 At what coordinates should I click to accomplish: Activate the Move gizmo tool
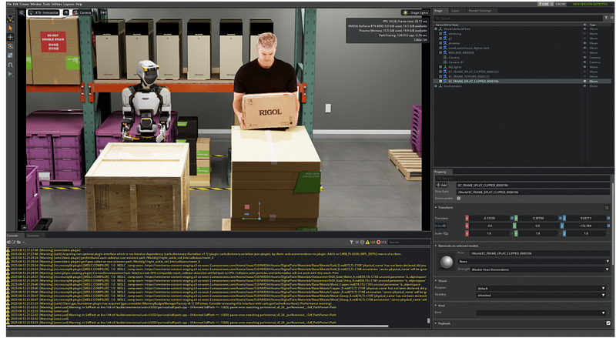(11, 37)
